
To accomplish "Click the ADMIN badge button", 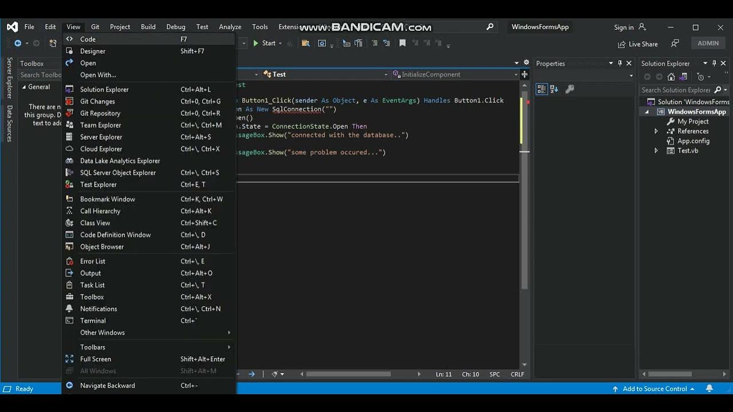I will point(708,43).
